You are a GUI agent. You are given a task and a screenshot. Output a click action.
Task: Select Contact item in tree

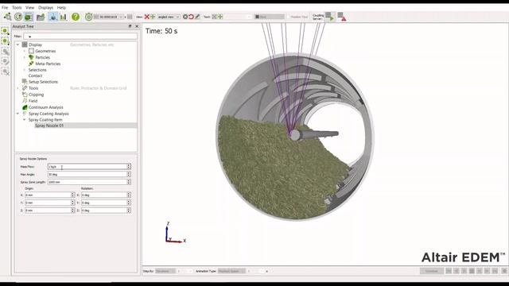point(35,75)
